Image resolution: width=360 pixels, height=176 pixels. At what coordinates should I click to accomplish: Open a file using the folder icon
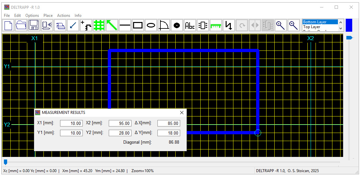tap(21, 25)
